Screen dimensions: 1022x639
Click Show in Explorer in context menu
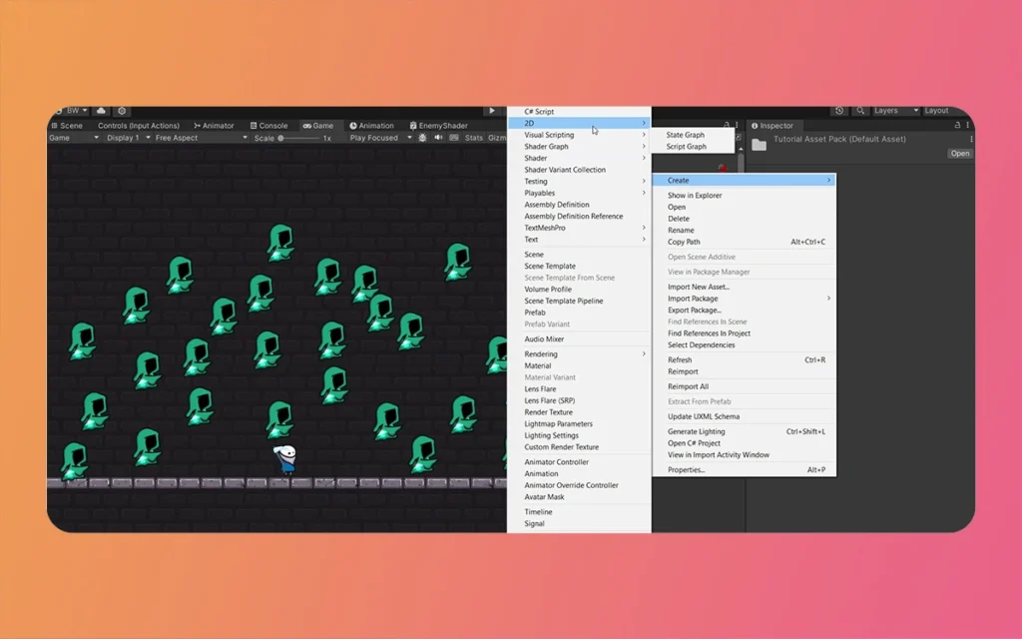(x=697, y=195)
